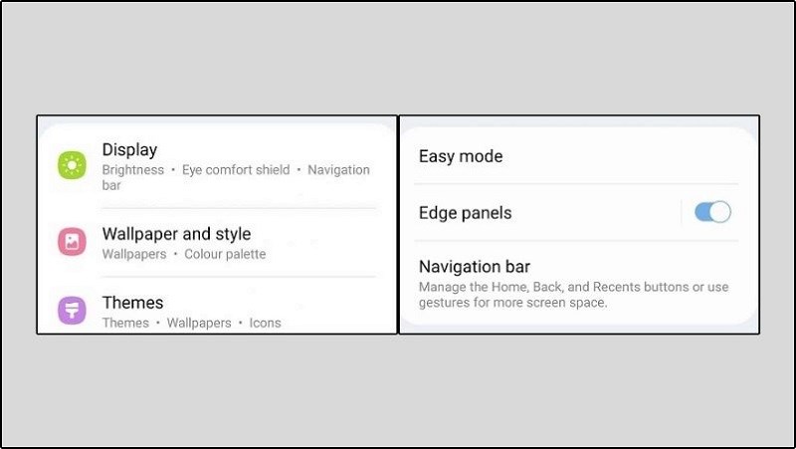The height and width of the screenshot is (449, 796).
Task: Select the Themes settings heading
Action: pos(132,303)
